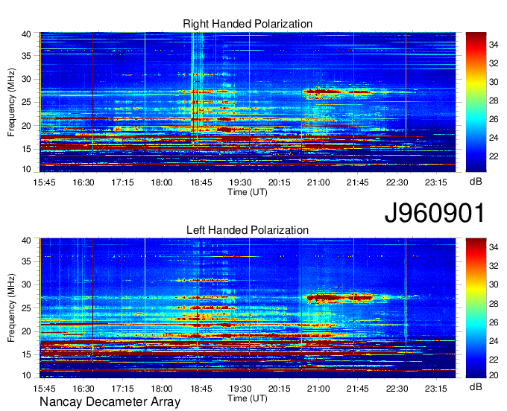Screen dimensions: 507x411
Task: Click the 10 MHz tick on the top plot
Action: 26,169
